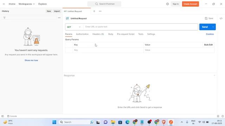The width and height of the screenshot is (225, 126).
Task: Open tab options ellipsis menu
Action: coord(100,11)
